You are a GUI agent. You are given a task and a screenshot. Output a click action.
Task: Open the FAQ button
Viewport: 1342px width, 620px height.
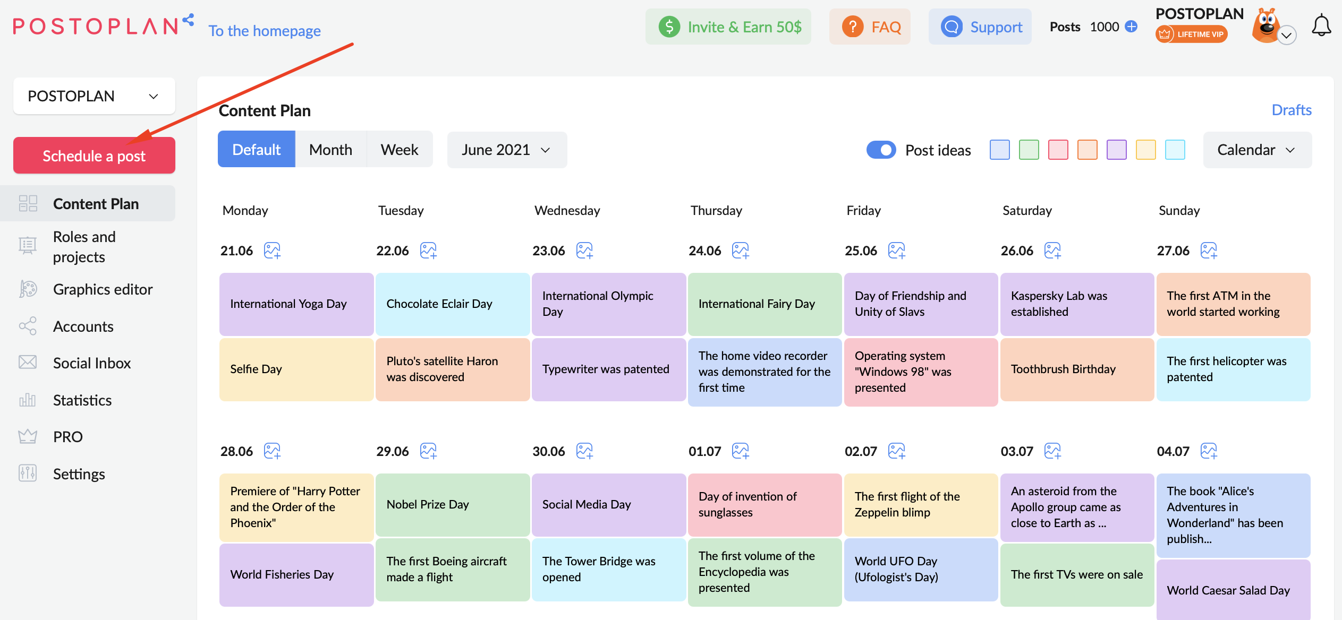coord(870,27)
